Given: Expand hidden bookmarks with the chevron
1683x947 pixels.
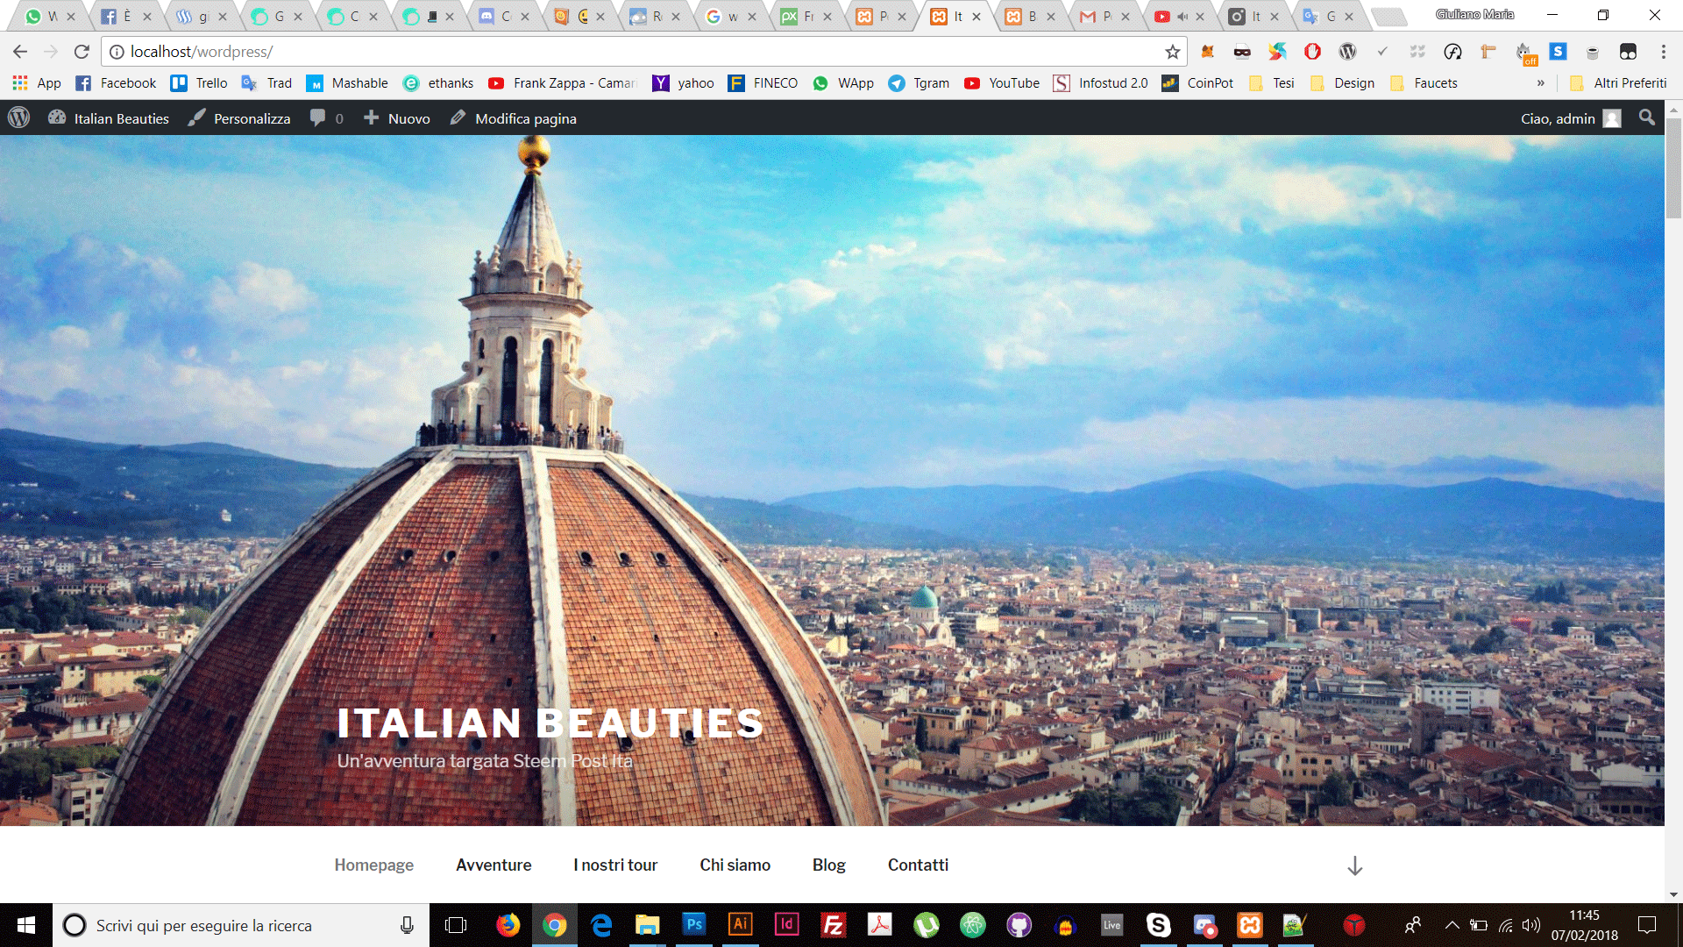Looking at the screenshot, I should click(1540, 82).
